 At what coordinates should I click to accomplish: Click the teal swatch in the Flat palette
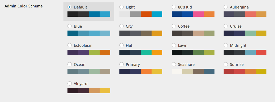[x=146, y=52]
